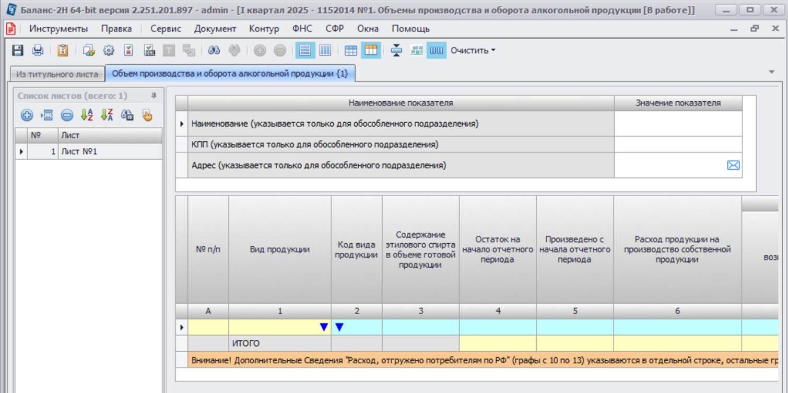The width and height of the screenshot is (788, 393).
Task: Click the Остаток на начало data cell
Action: pyautogui.click(x=498, y=327)
